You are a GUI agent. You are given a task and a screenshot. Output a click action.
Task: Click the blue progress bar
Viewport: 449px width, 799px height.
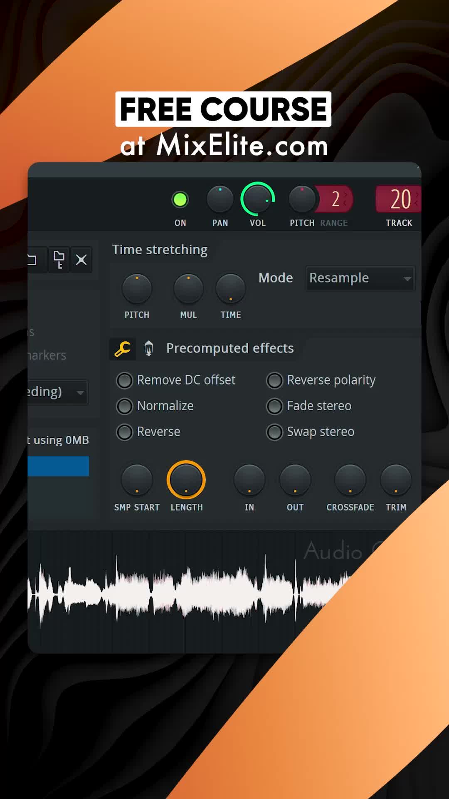58,466
